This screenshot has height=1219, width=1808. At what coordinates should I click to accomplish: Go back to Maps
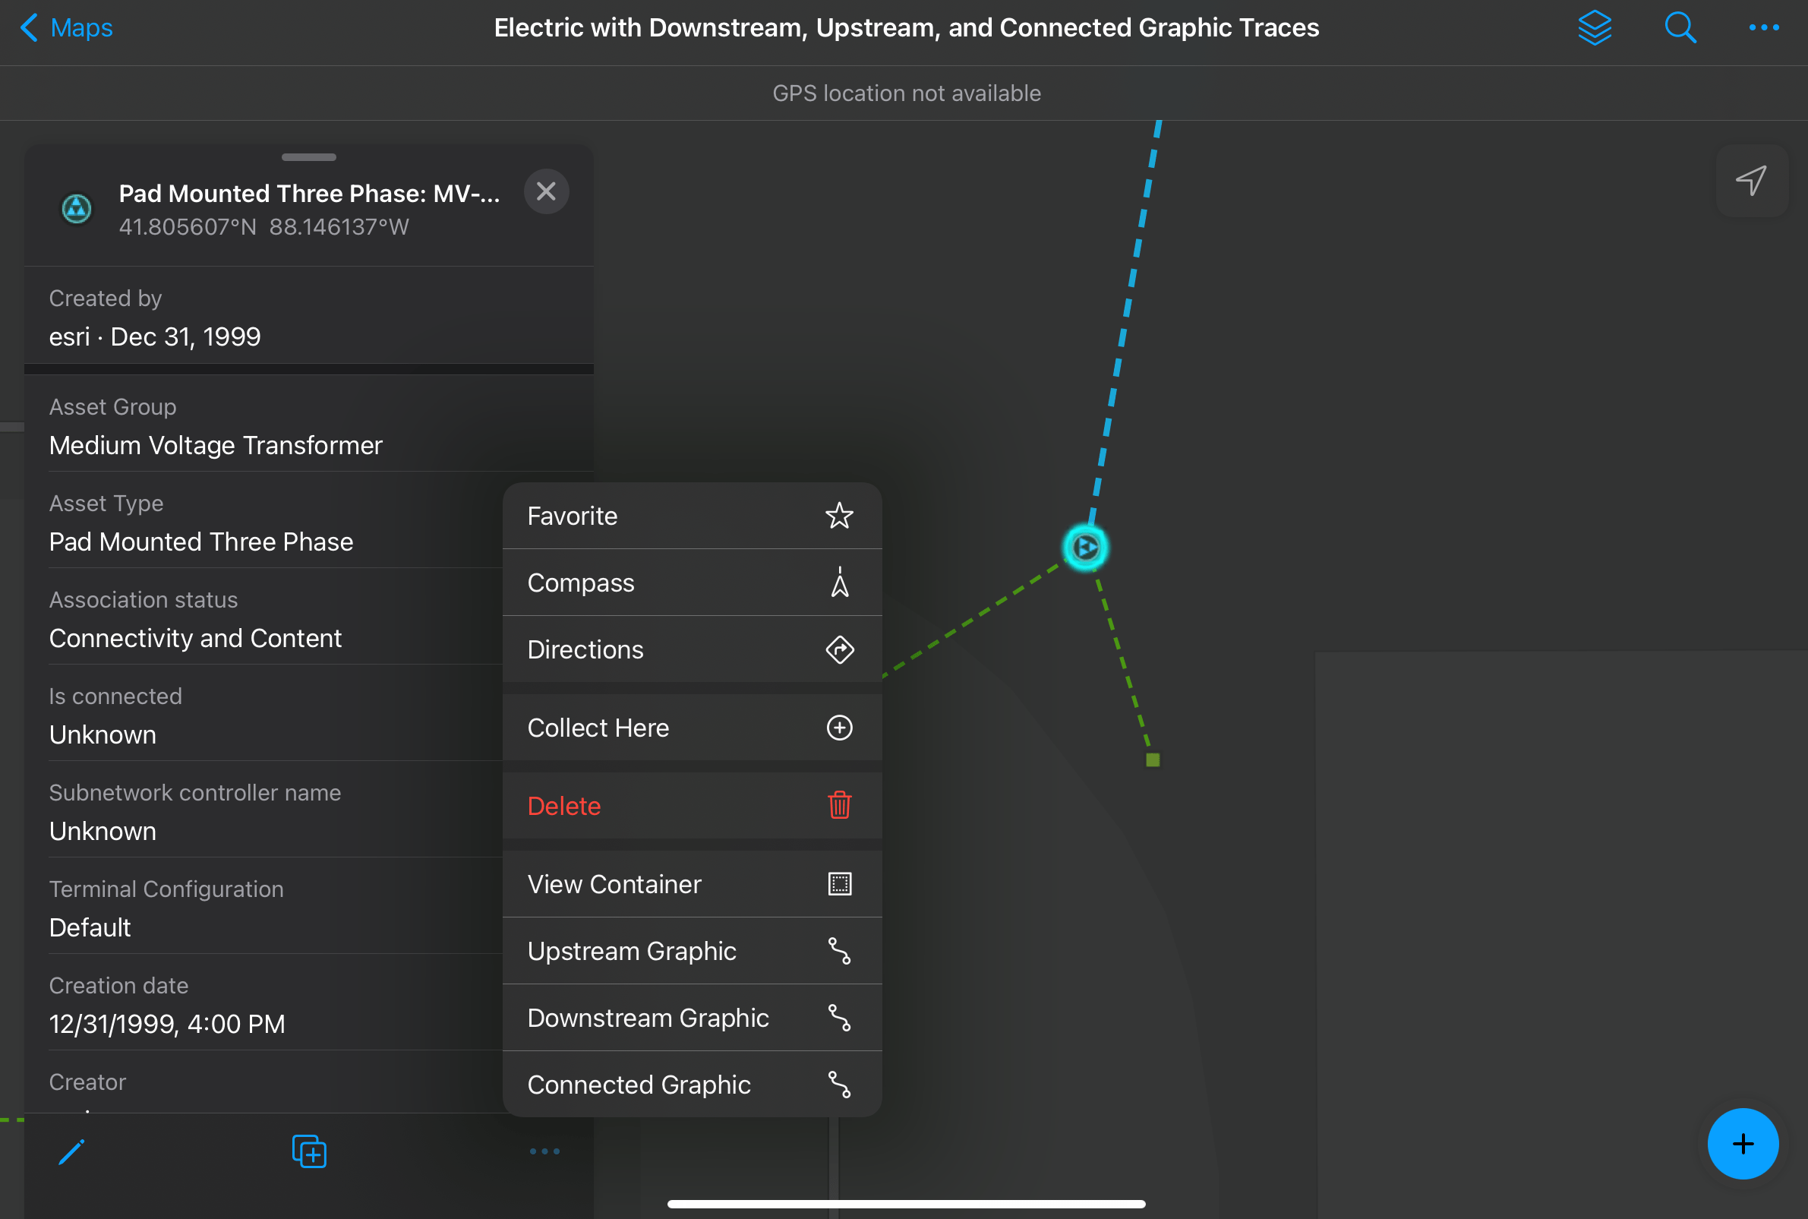(x=67, y=28)
